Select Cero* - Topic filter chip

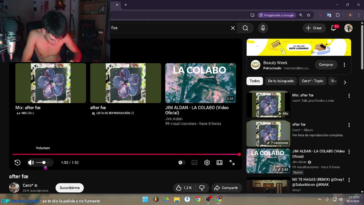click(x=313, y=81)
